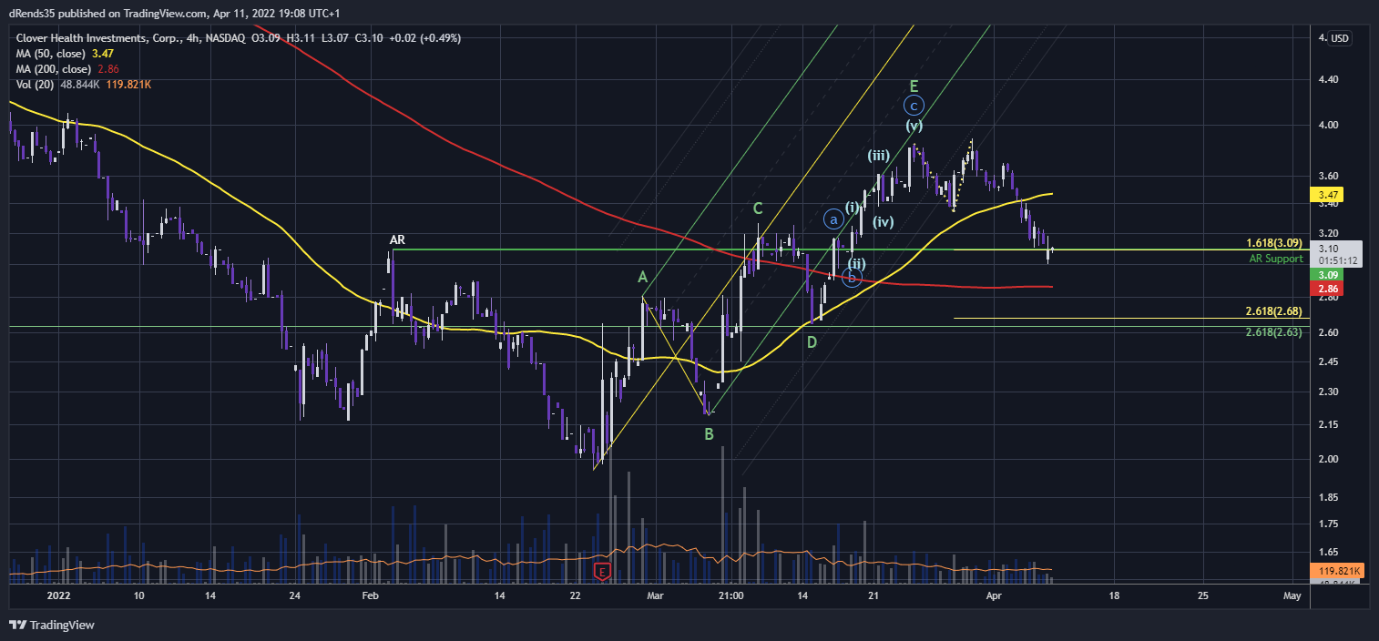The height and width of the screenshot is (641, 1379).
Task: Select the 2.618(2.68) Fibonacci label
Action: [1274, 311]
